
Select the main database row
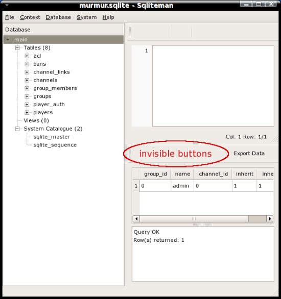pos(63,40)
